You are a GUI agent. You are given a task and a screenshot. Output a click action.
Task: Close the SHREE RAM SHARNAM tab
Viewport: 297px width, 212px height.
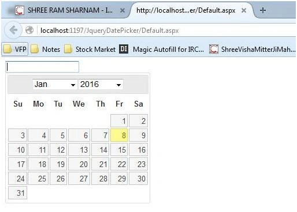tap(122, 10)
